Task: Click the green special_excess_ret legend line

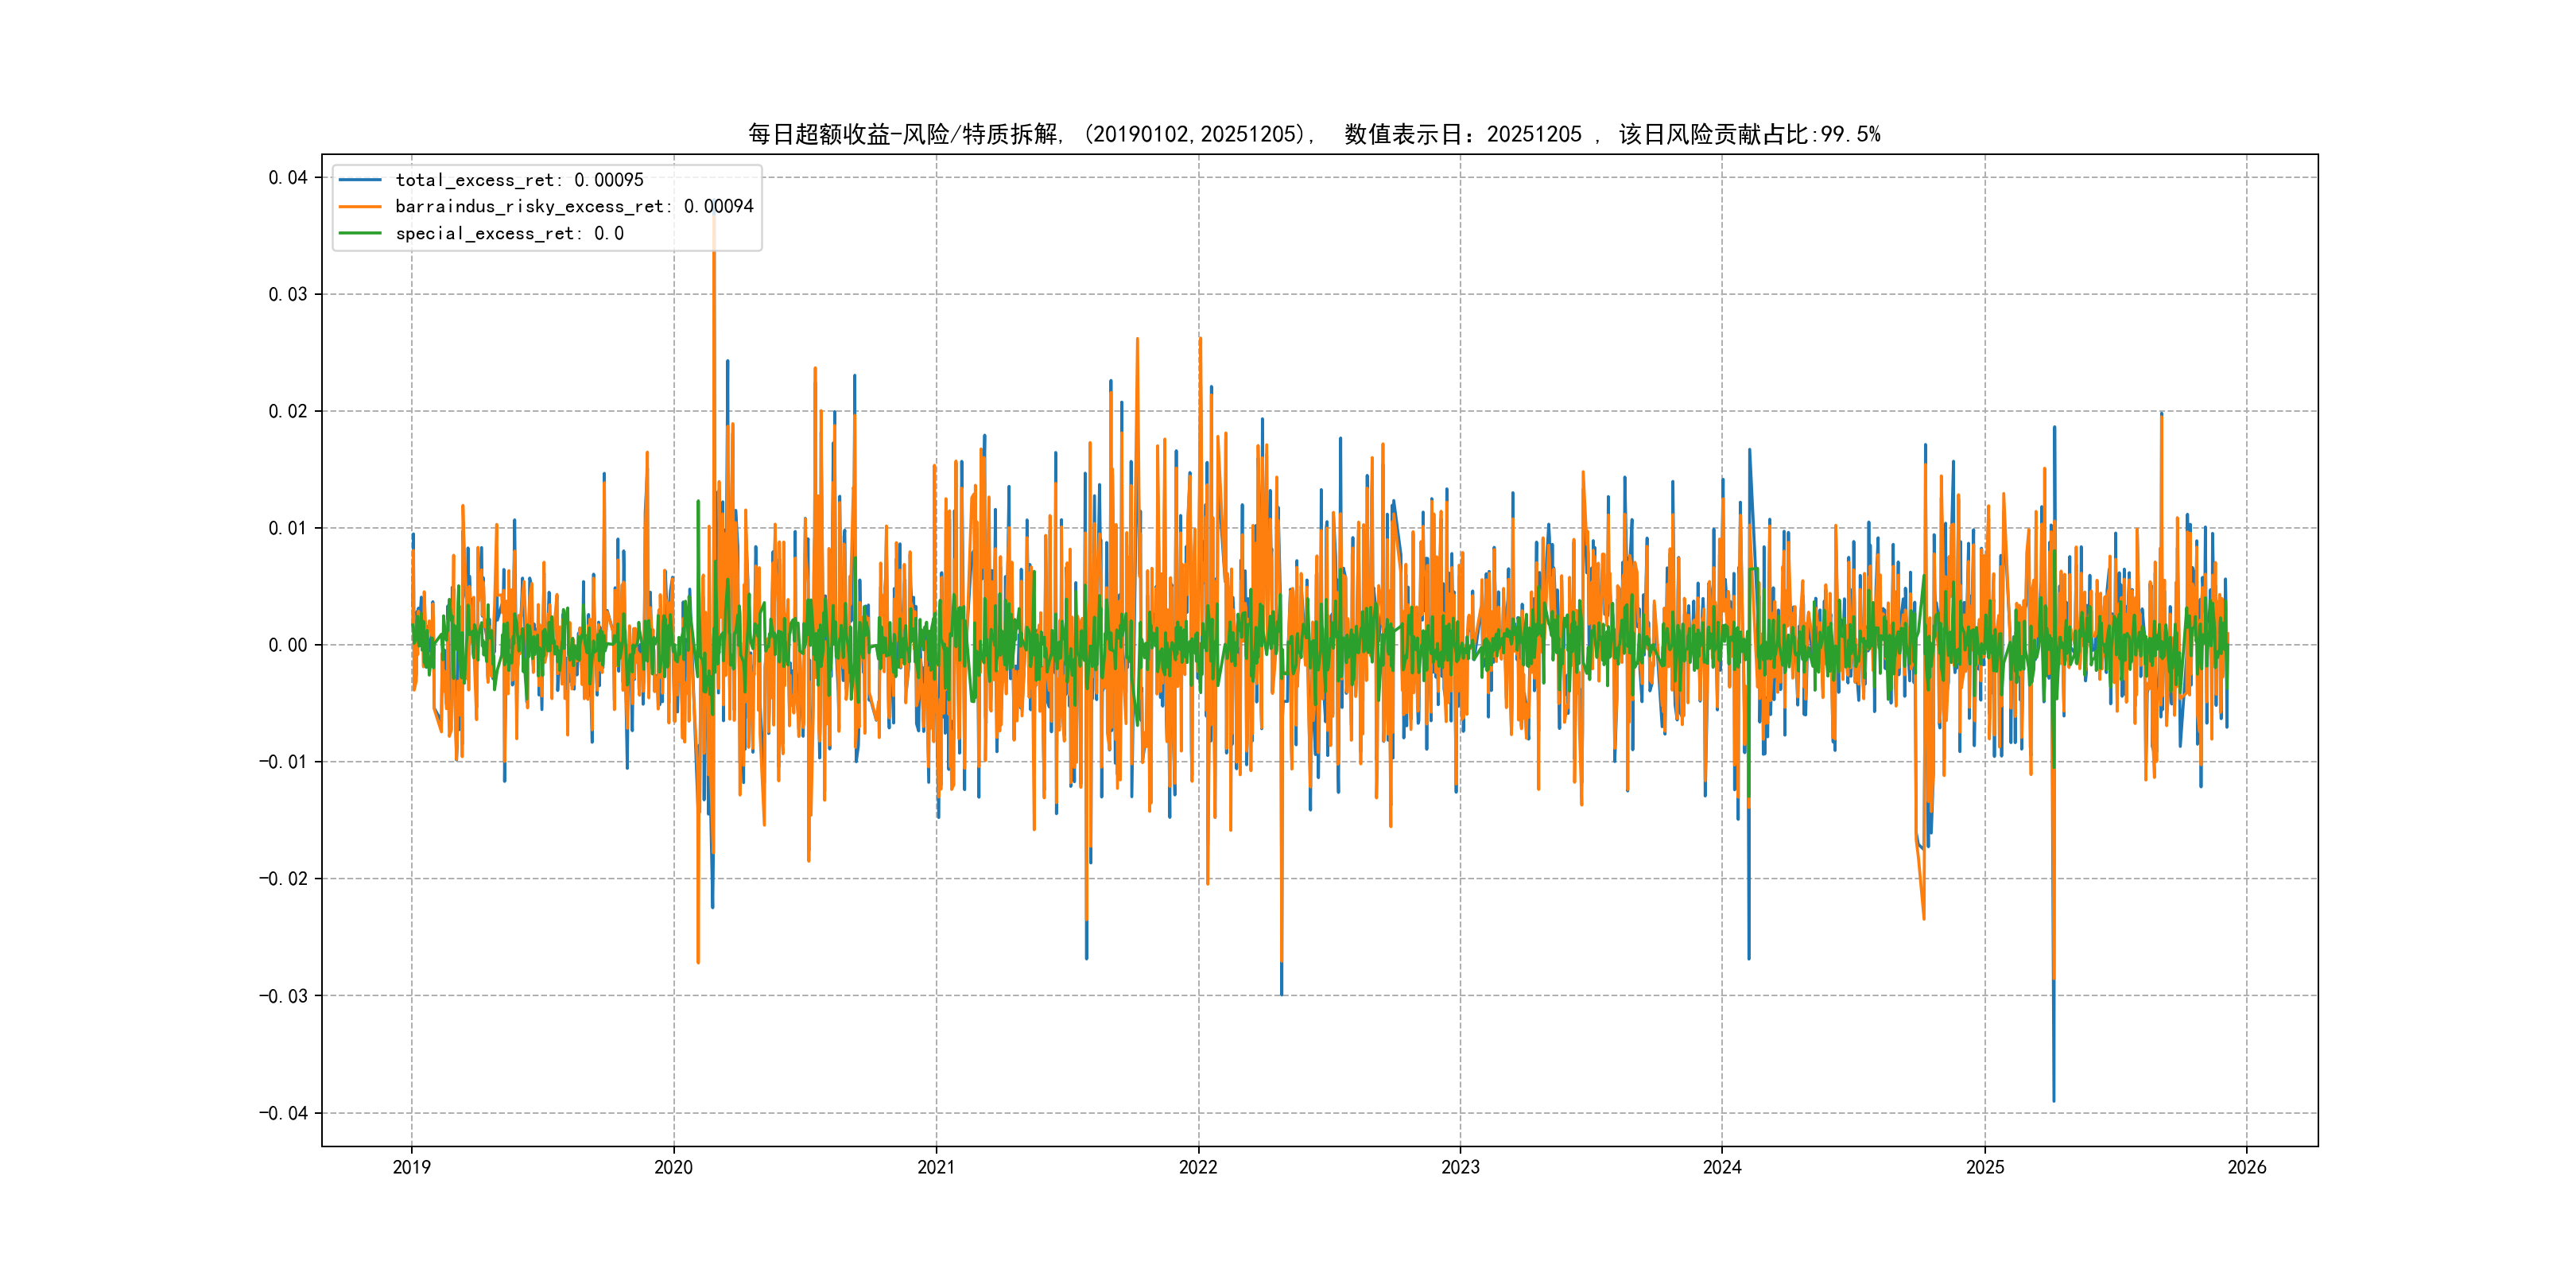Action: pyautogui.click(x=360, y=233)
